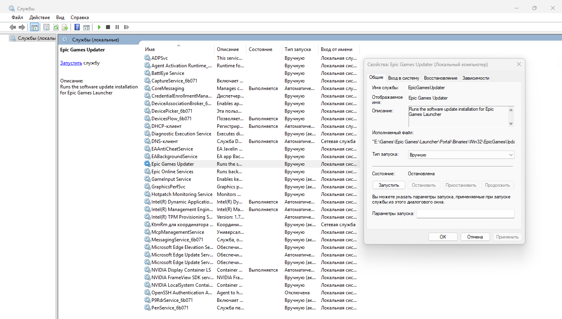
Task: Click the Export List toolbar icon
Action: [65, 27]
